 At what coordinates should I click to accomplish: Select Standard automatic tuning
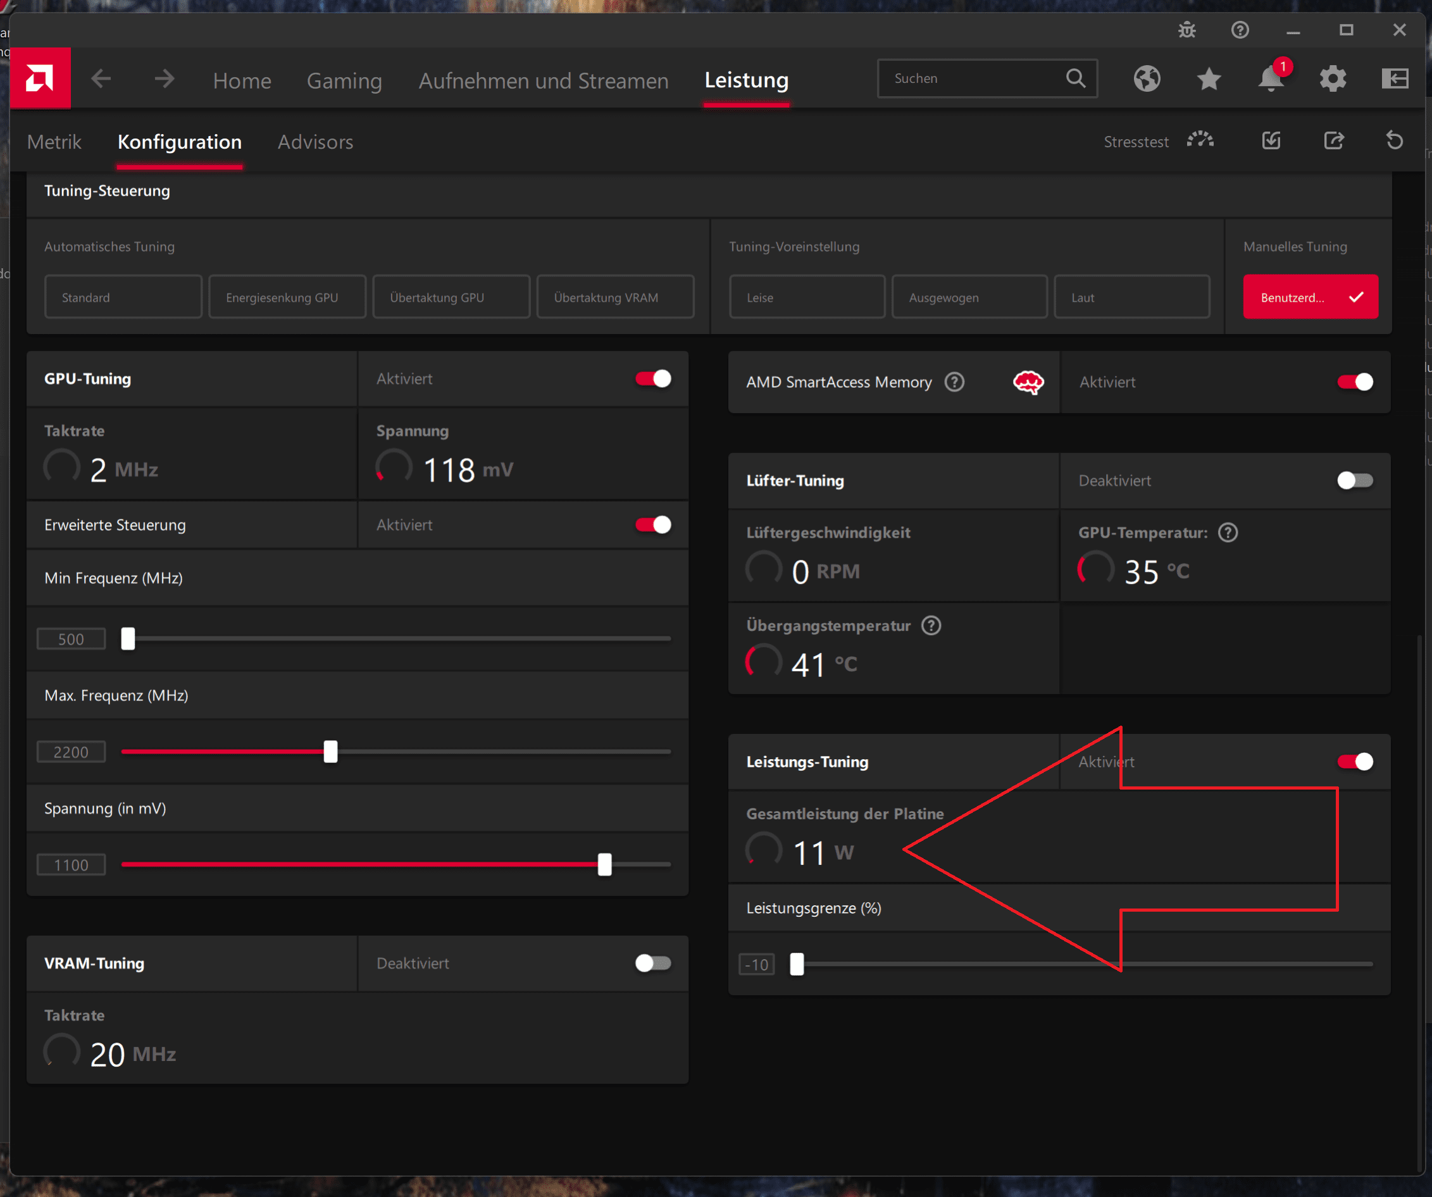[123, 297]
